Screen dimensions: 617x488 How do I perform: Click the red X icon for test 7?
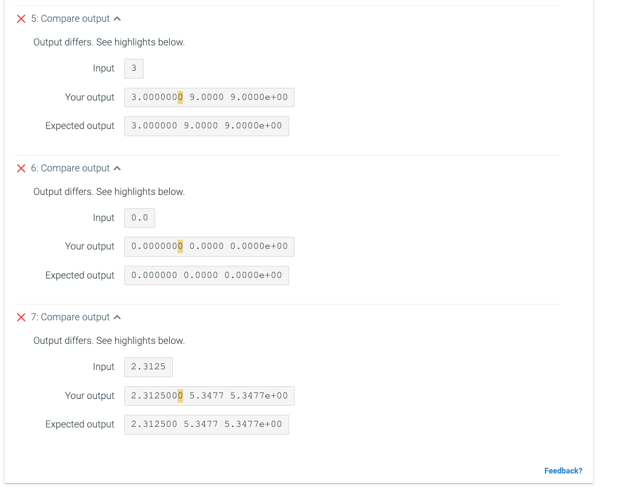click(x=21, y=317)
